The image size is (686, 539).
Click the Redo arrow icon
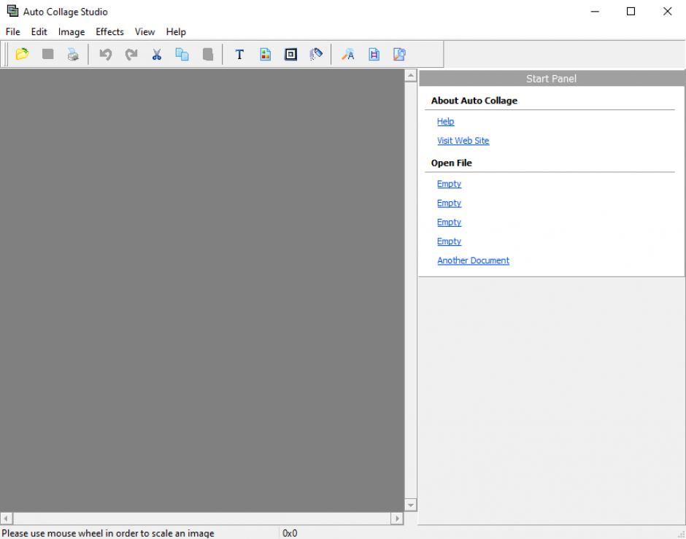coord(131,54)
